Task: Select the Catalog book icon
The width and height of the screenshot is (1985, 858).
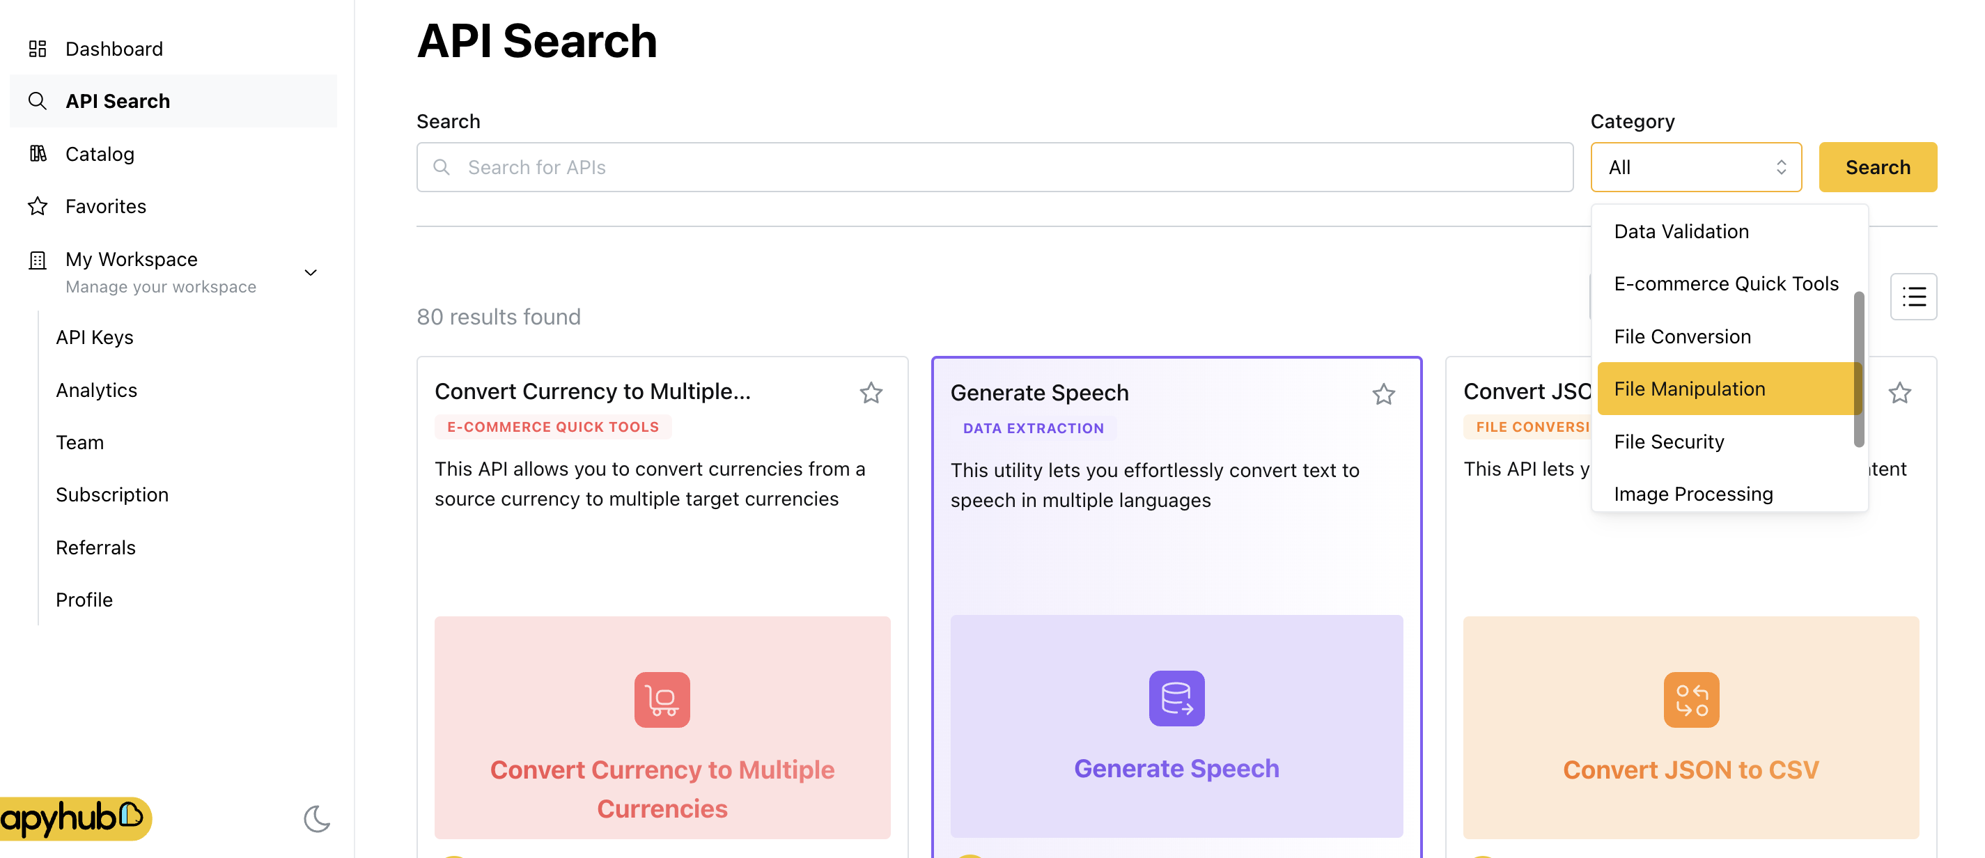Action: tap(37, 153)
